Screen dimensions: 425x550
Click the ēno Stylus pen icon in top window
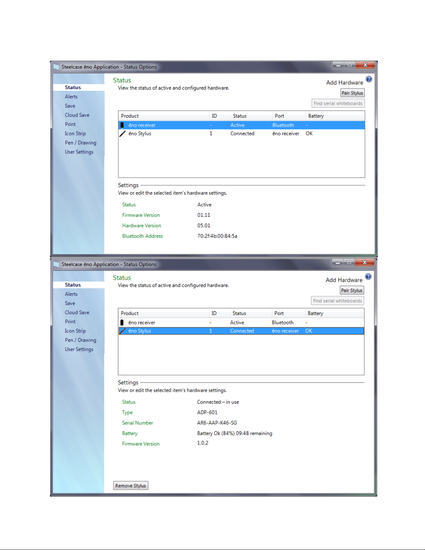(122, 134)
